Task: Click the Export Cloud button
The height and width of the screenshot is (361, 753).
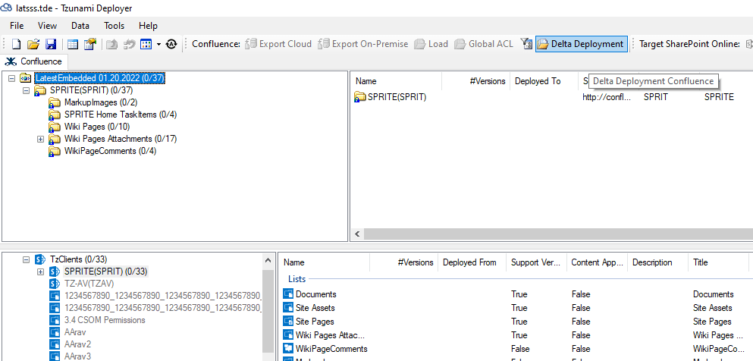Action: [278, 44]
